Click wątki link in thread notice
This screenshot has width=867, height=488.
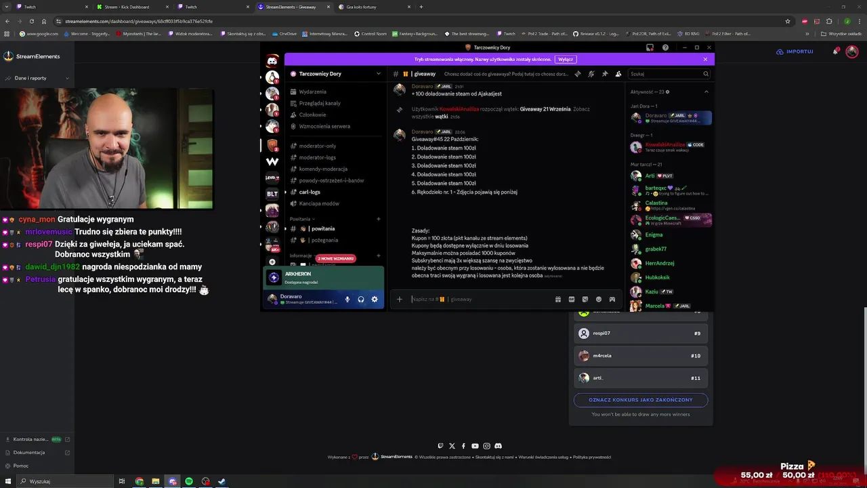442,117
